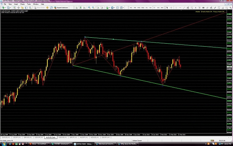Open the Profiles toolbar icon
The image size is (233, 146).
click(8, 7)
